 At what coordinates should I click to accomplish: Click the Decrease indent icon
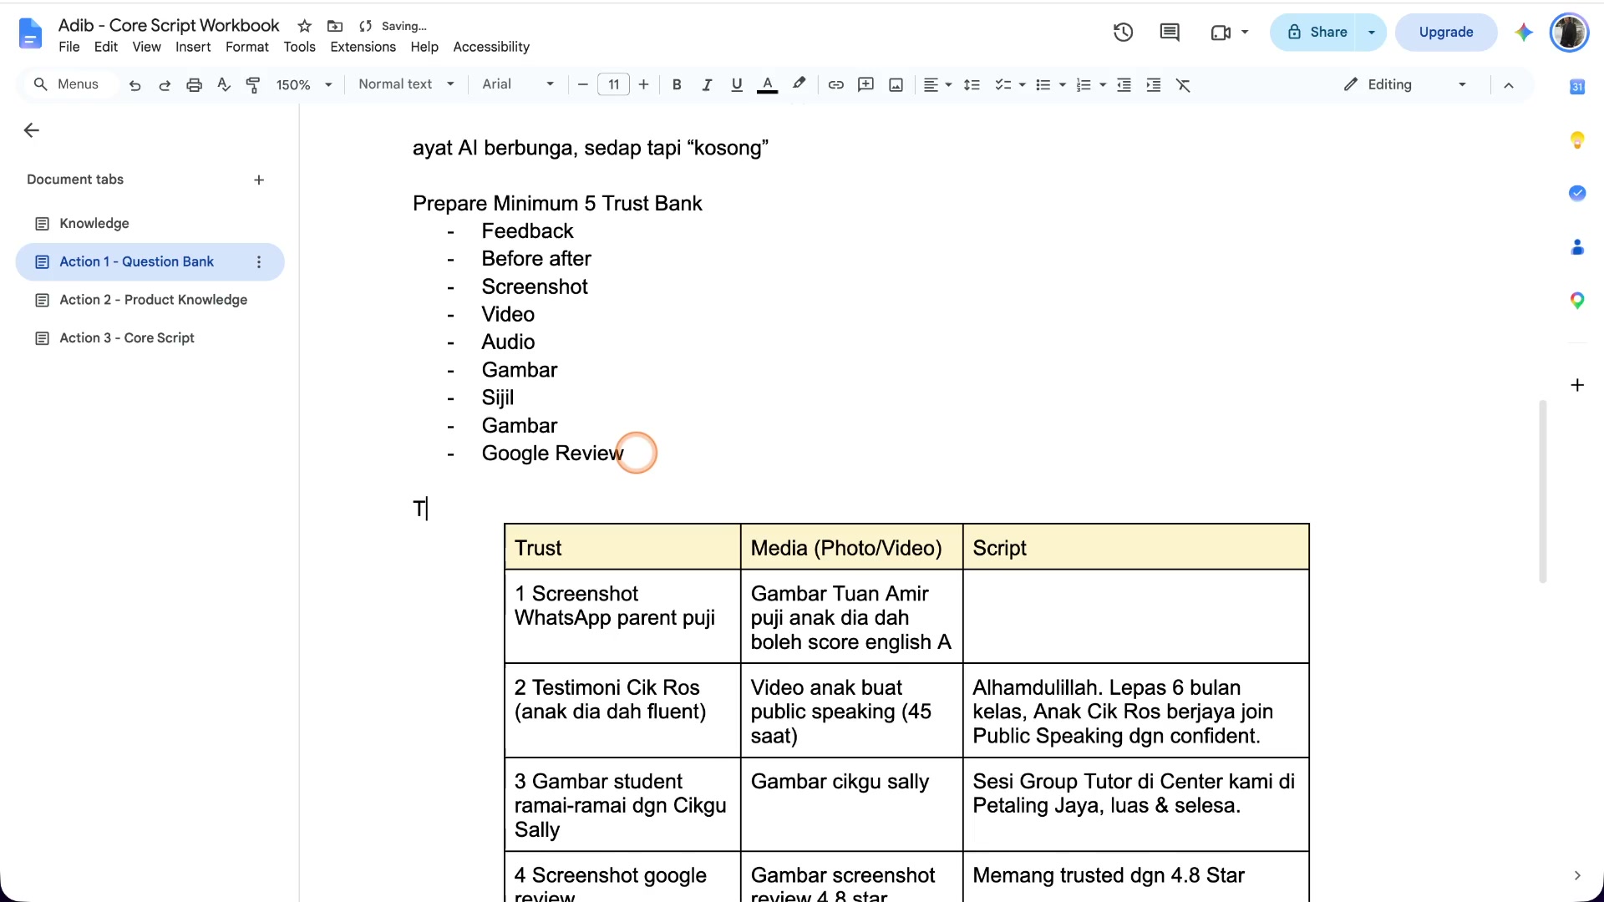coord(1124,84)
